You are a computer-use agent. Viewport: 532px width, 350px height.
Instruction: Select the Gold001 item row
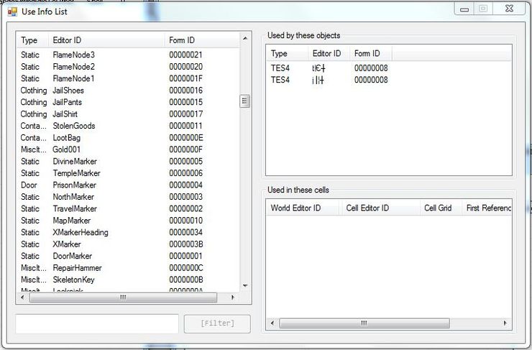point(68,149)
